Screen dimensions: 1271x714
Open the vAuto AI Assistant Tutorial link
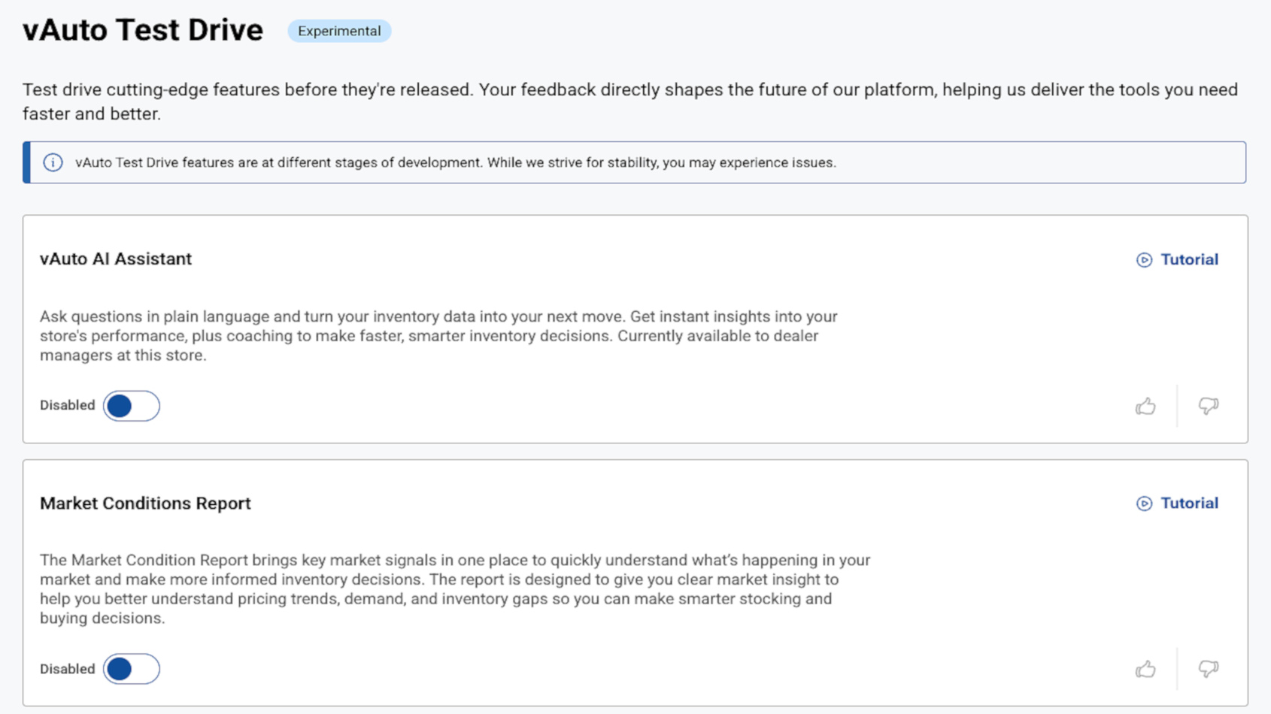coord(1189,259)
